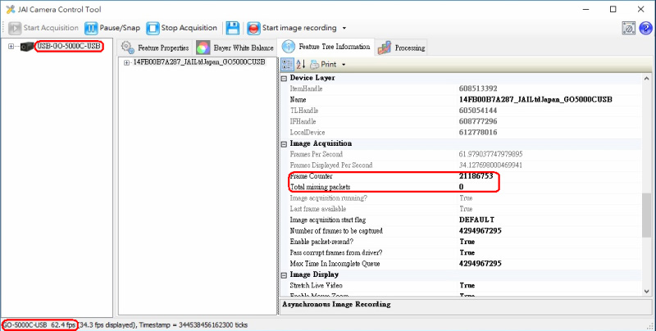Expand the USB-GO-5000C-USB camera tree node
Image resolution: width=656 pixels, height=331 pixels.
coord(11,46)
